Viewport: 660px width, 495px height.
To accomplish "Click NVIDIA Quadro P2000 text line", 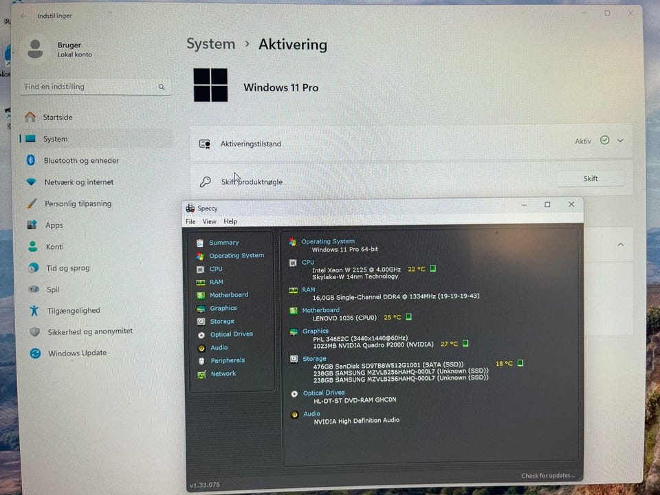I will [x=373, y=344].
